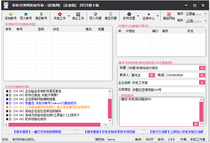Open the 官方交流群 join group link
Viewport: 210px width, 143px height.
(x=176, y=132)
